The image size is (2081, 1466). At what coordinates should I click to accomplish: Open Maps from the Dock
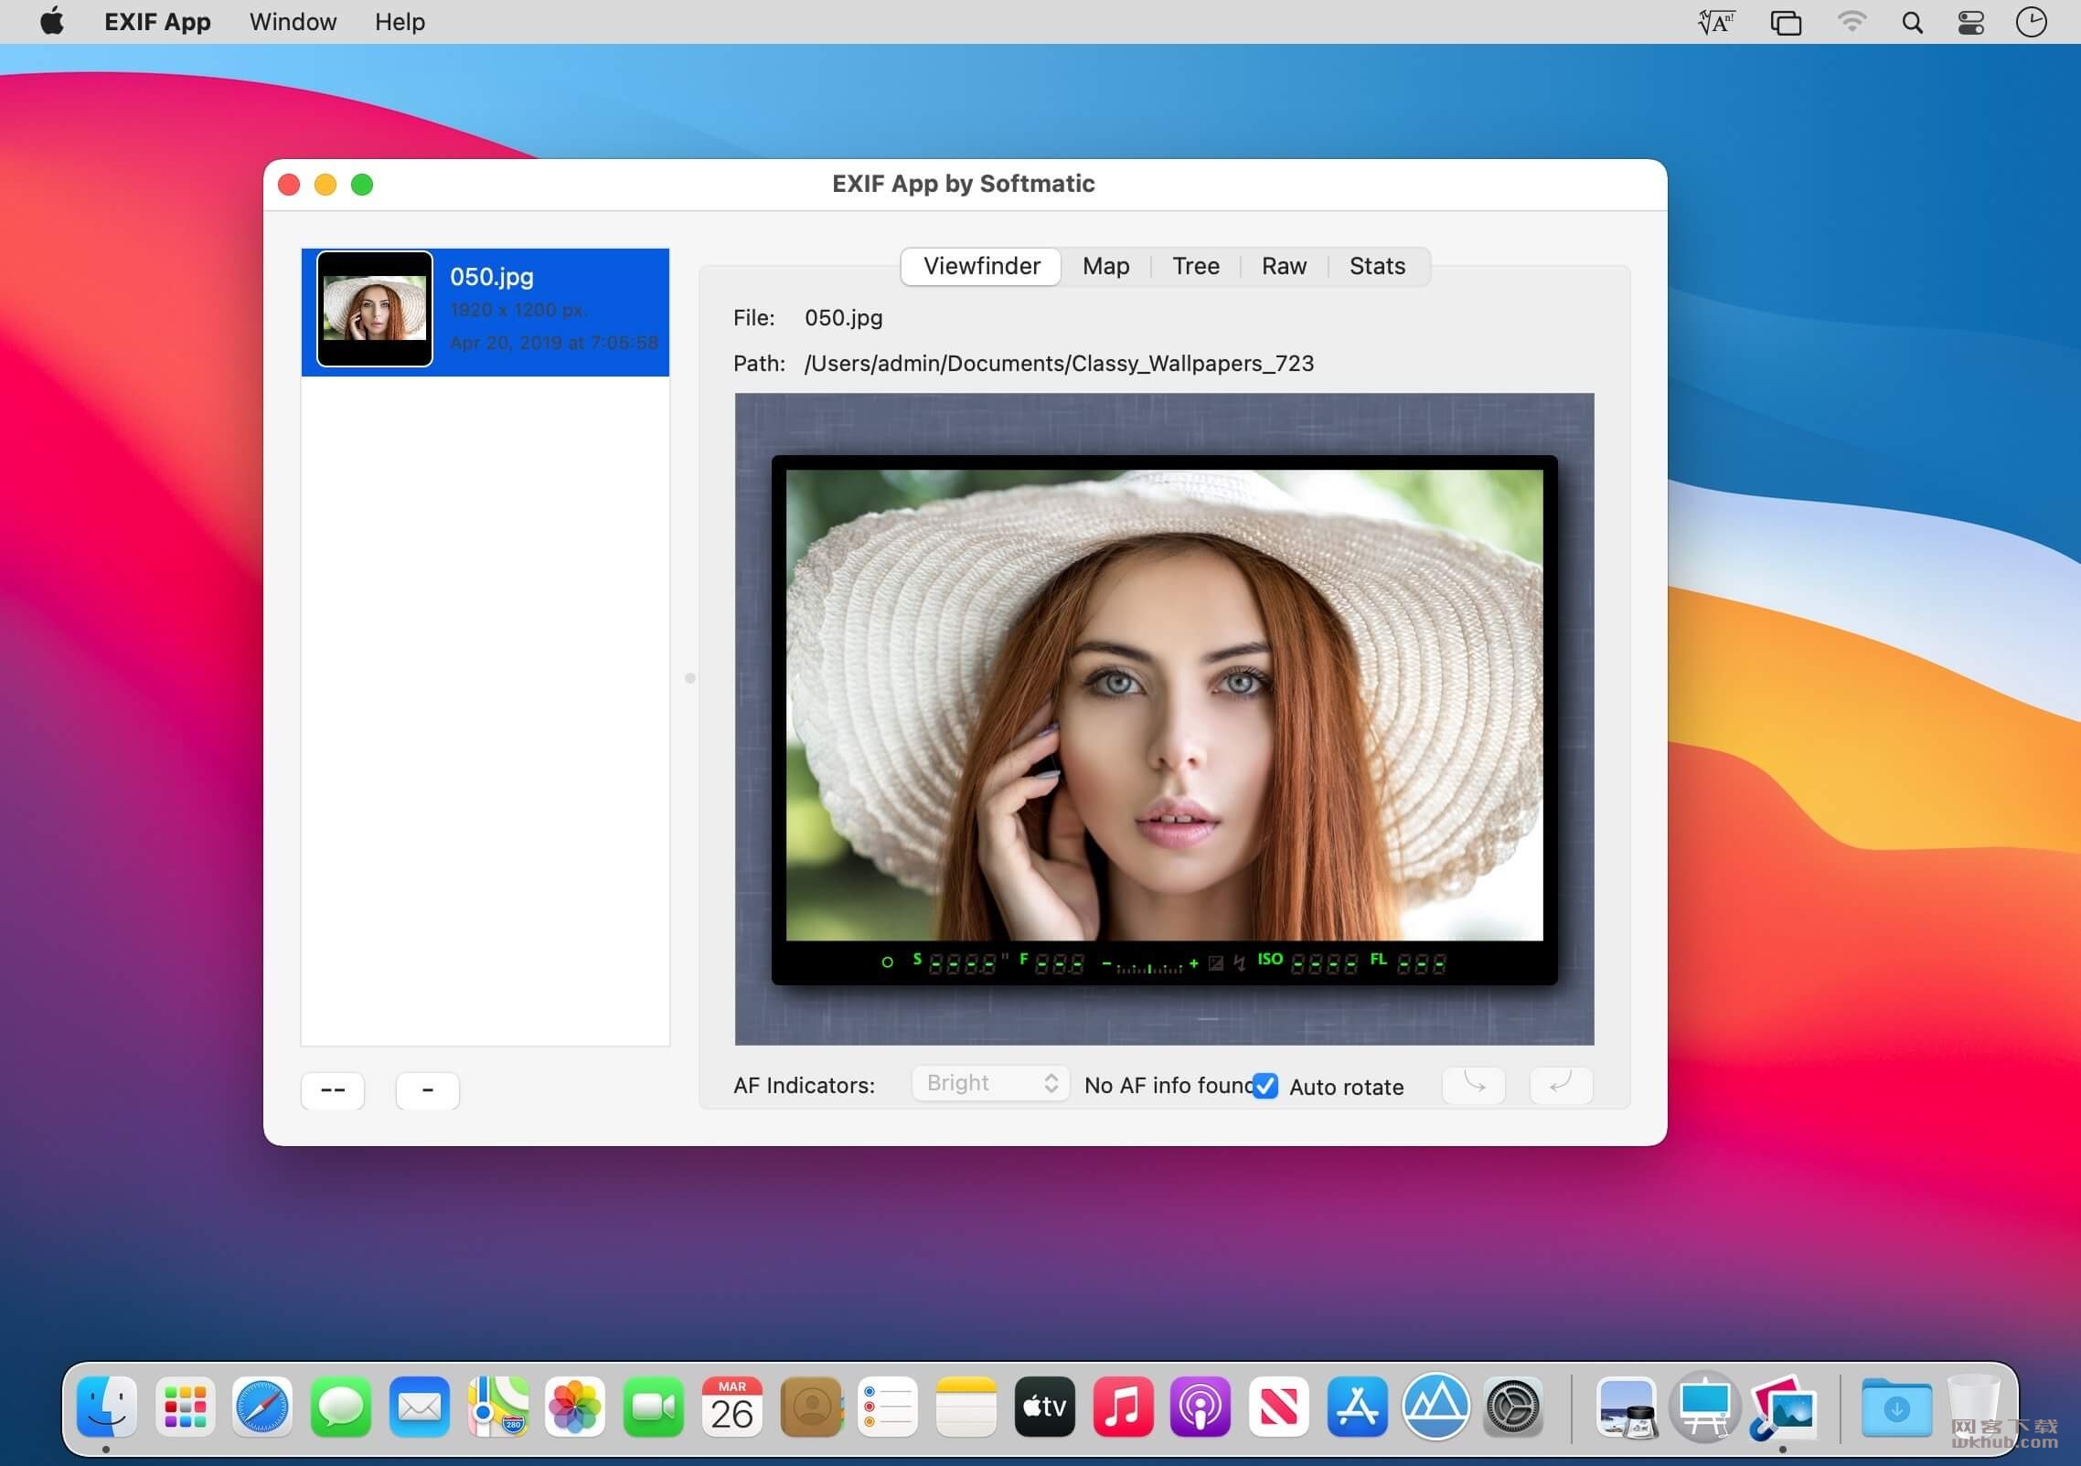[497, 1407]
